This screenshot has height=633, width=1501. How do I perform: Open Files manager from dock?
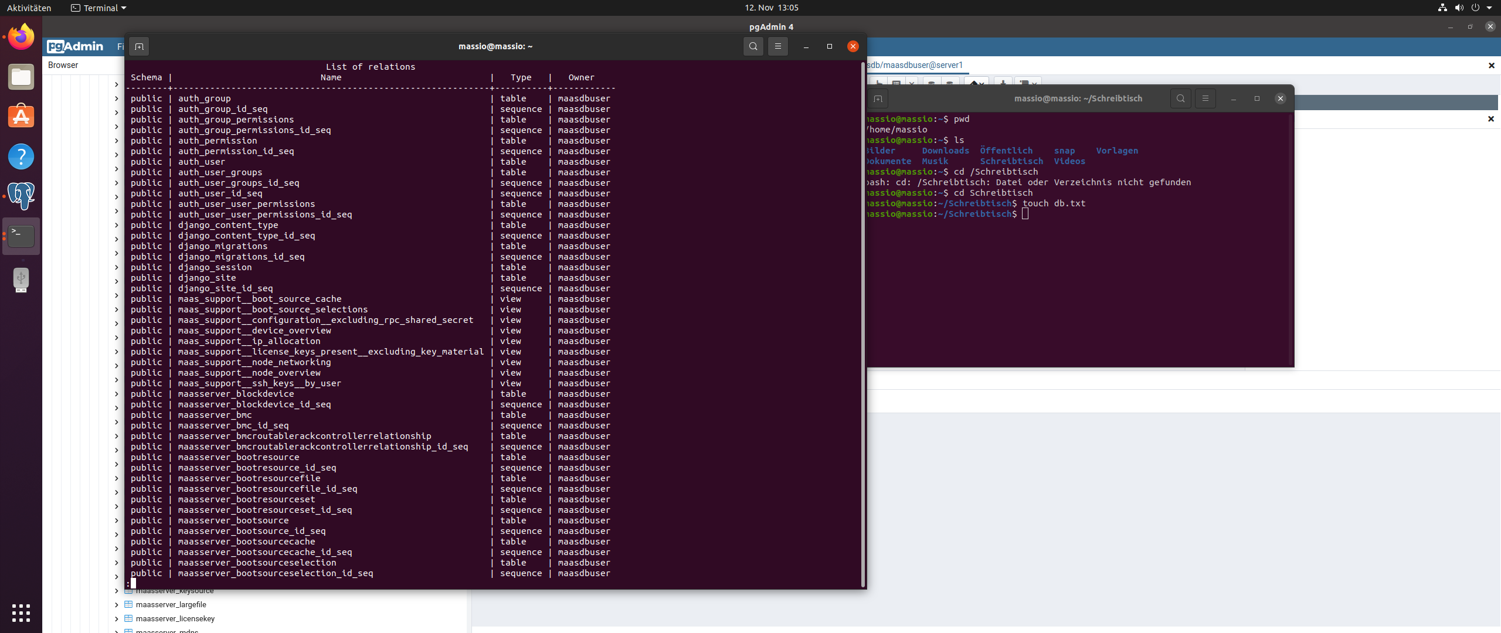coord(21,77)
